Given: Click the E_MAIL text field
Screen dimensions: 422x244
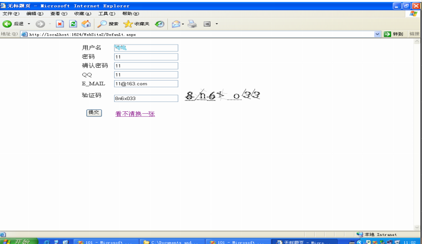Looking at the screenshot, I should pyautogui.click(x=146, y=84).
